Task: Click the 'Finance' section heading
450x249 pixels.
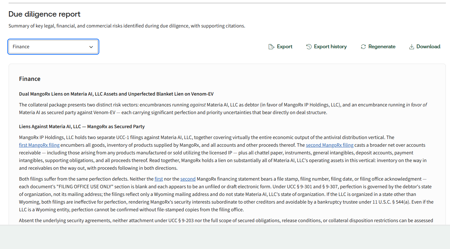Action: [30, 79]
